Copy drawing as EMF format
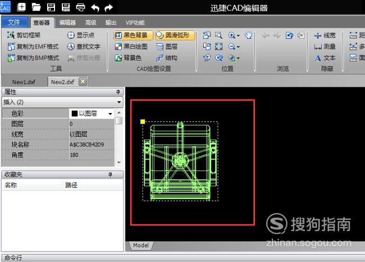Viewport: 365px width, 262px height. [x=33, y=47]
